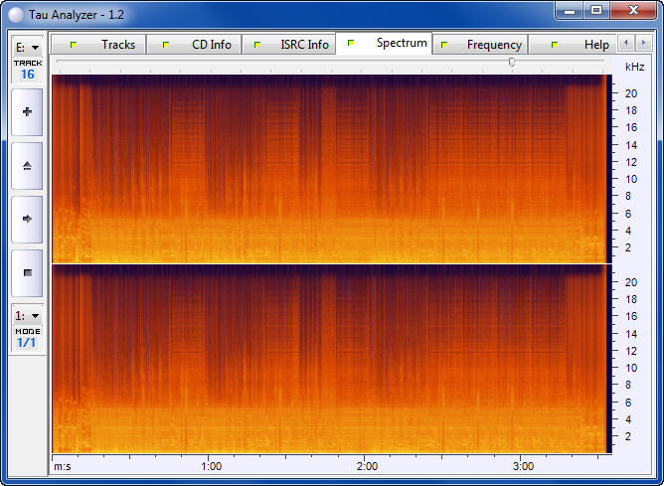Click the right arrow start button

tap(27, 219)
